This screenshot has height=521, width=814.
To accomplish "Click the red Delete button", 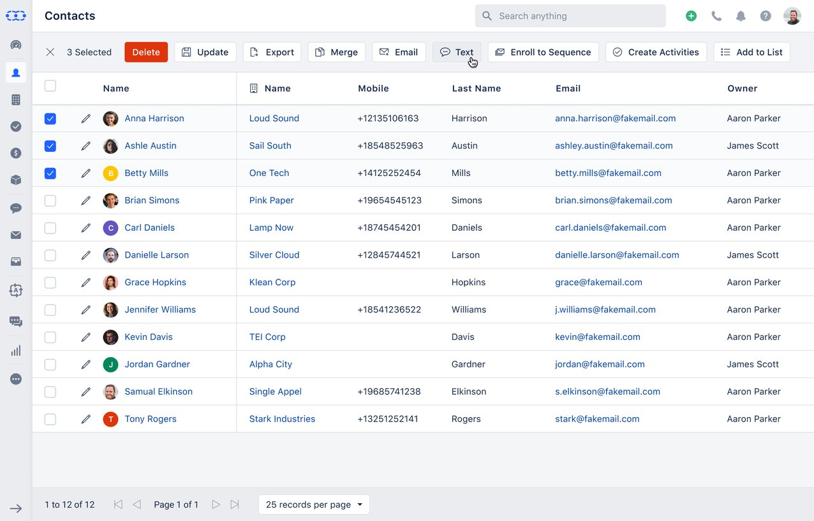I will pyautogui.click(x=146, y=52).
